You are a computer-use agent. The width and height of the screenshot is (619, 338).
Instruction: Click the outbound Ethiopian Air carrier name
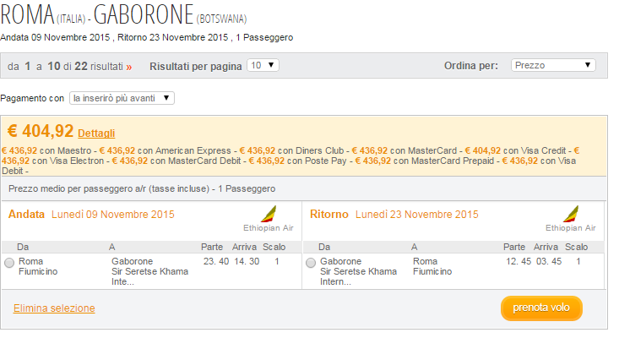point(269,228)
